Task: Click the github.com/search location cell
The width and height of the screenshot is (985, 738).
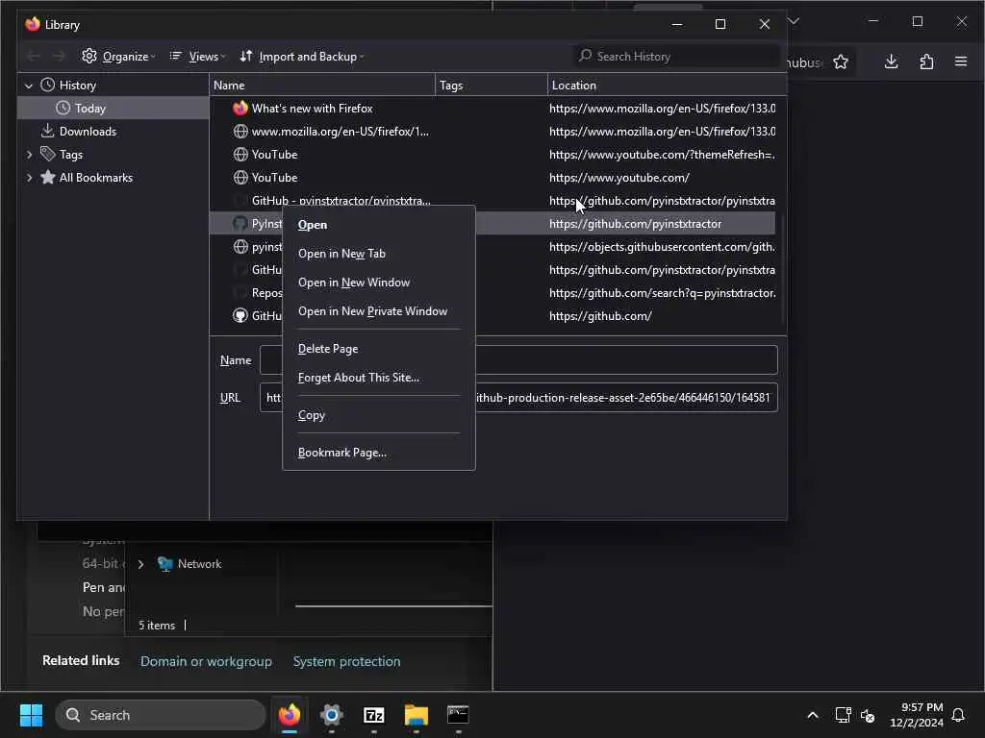Action: pos(662,293)
